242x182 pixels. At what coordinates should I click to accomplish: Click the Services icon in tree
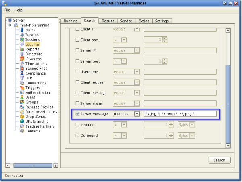click(x=22, y=35)
